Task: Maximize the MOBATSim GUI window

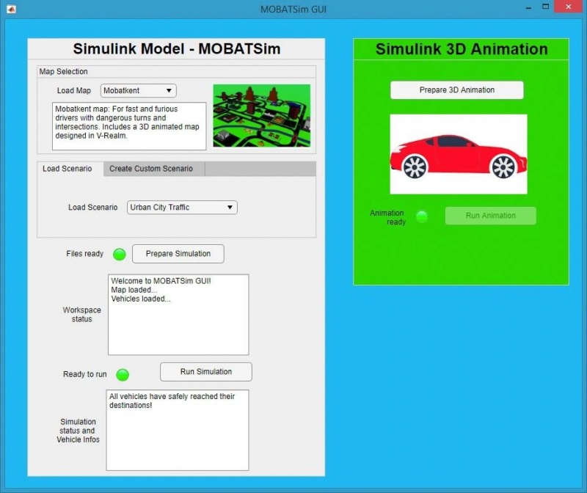Action: (x=546, y=6)
